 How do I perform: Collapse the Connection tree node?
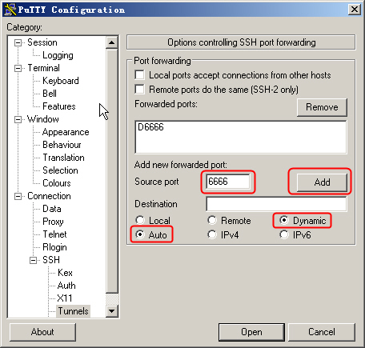click(18, 196)
